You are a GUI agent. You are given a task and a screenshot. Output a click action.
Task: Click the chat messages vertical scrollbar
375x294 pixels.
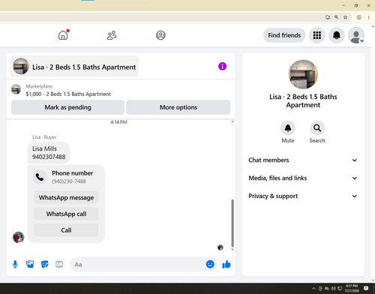(x=232, y=223)
